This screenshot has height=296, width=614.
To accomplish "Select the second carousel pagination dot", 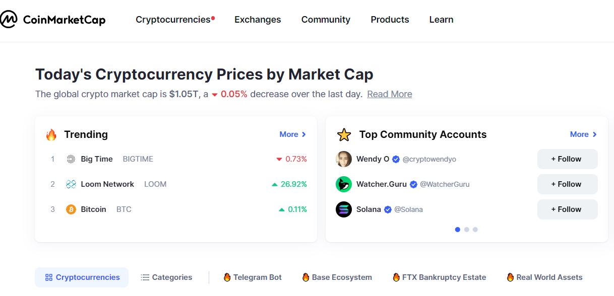I will 466,230.
